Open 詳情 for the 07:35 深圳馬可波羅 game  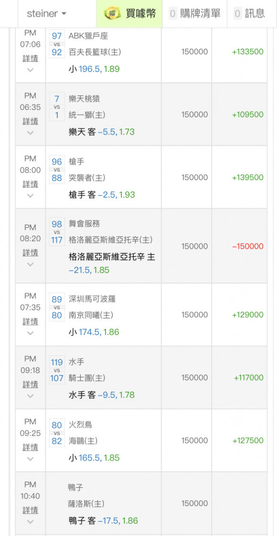tap(31, 321)
